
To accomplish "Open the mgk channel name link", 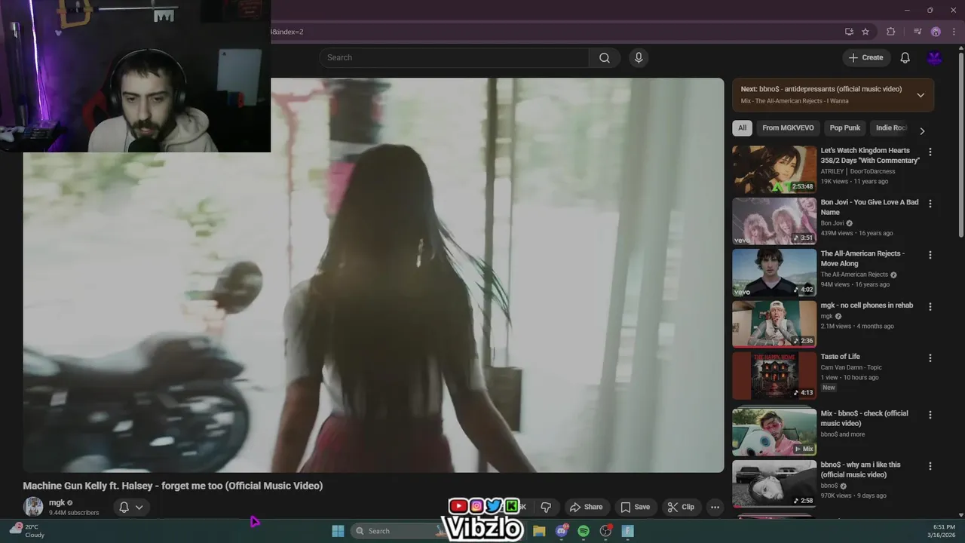I will pyautogui.click(x=57, y=502).
